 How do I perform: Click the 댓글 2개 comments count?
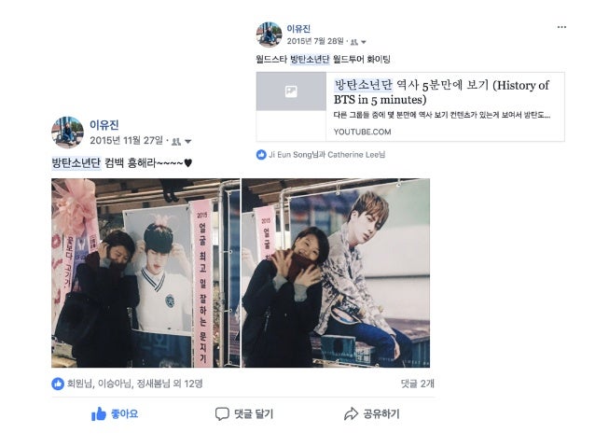pyautogui.click(x=418, y=384)
